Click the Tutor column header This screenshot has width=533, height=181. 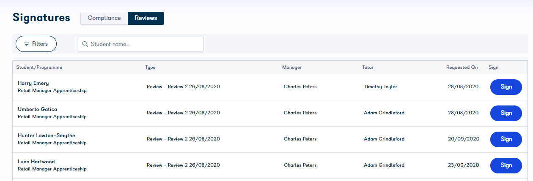368,68
